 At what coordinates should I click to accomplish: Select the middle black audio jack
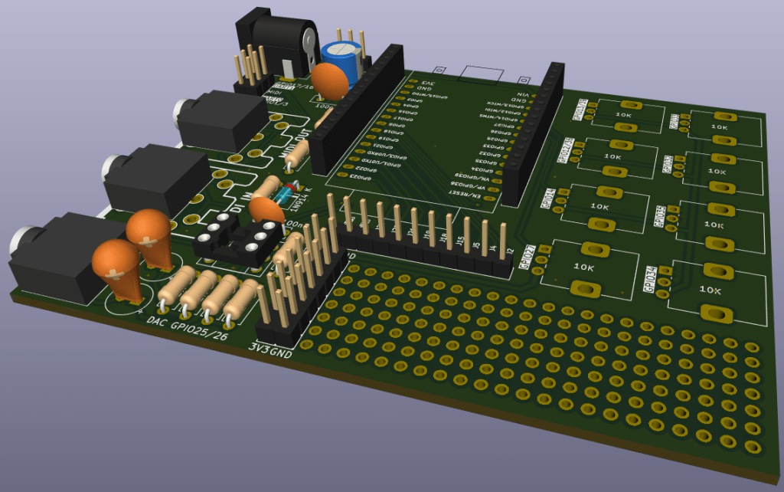[x=149, y=179]
